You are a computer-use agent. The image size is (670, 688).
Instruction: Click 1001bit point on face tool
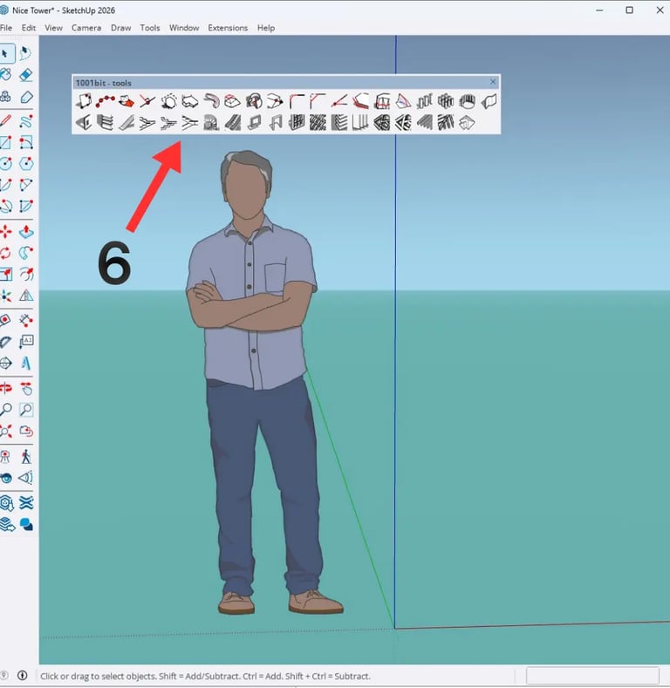[84, 101]
